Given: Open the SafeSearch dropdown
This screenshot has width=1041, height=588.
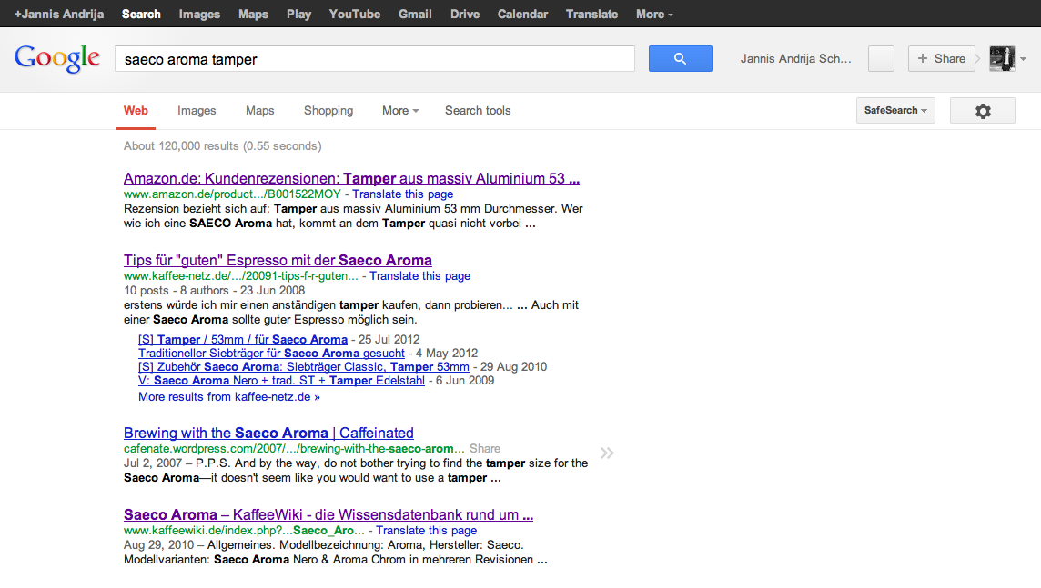Looking at the screenshot, I should coord(895,111).
